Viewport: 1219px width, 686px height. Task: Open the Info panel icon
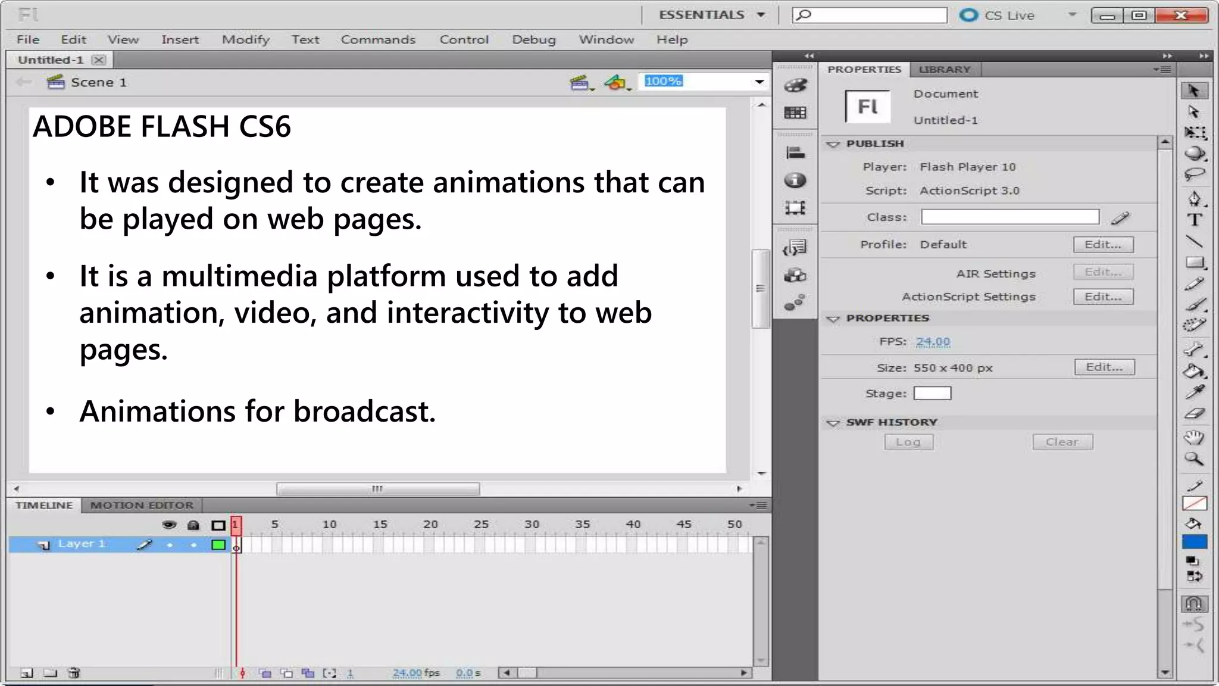795,180
